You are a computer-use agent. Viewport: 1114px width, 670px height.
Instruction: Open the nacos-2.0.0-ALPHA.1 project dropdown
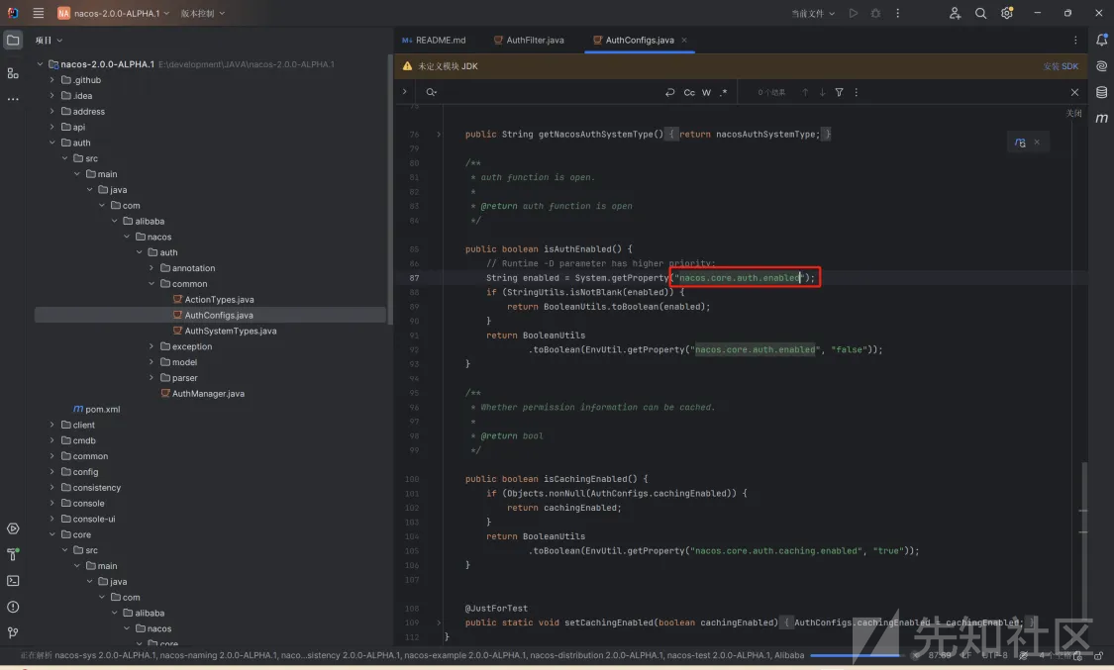coord(114,13)
